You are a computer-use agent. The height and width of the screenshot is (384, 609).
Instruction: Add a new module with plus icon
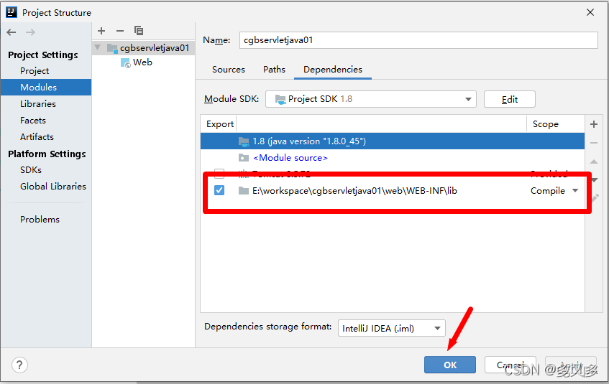[101, 31]
